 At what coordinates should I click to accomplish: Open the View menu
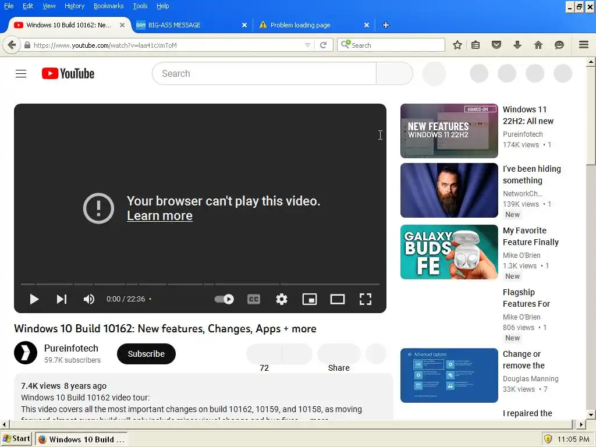49,6
